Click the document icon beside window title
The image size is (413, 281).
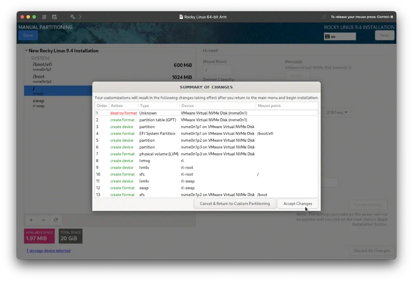(x=181, y=17)
